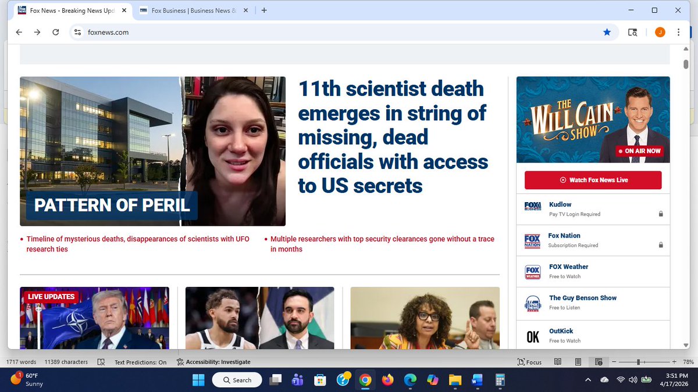The width and height of the screenshot is (698, 392).
Task: Open the Windows Start menu
Action: tap(198, 380)
